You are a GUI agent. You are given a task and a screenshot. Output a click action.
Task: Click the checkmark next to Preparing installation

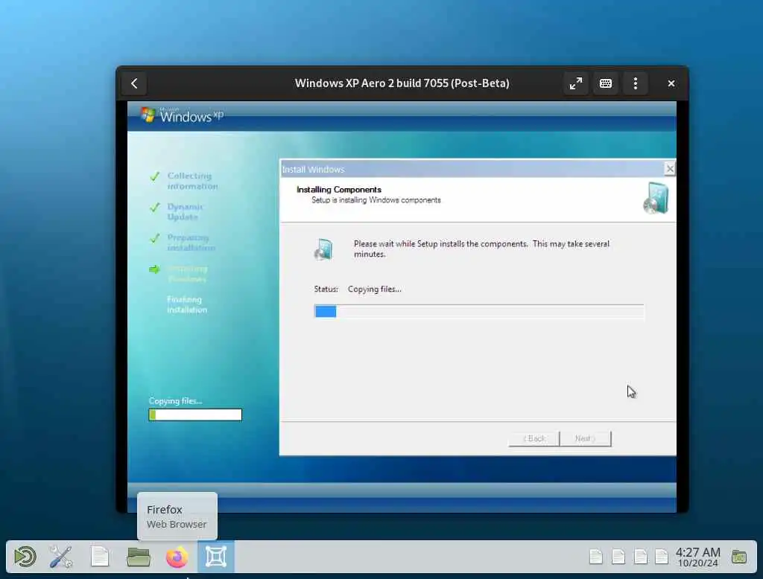pyautogui.click(x=155, y=238)
